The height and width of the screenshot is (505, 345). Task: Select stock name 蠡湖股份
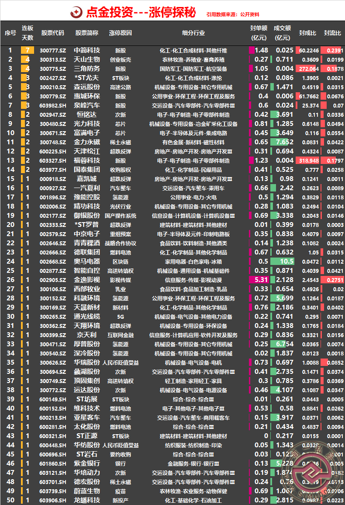pos(87,372)
